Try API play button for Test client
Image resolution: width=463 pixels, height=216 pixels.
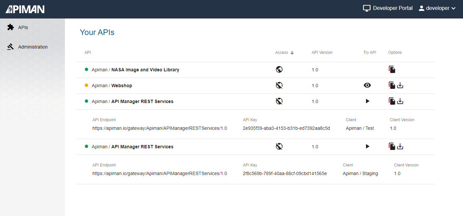click(367, 101)
